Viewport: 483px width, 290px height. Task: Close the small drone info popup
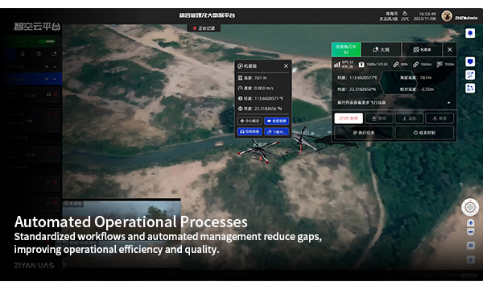pyautogui.click(x=286, y=66)
